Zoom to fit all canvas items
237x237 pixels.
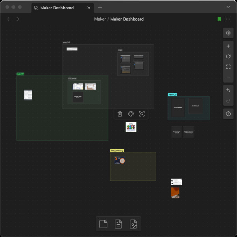pyautogui.click(x=228, y=67)
